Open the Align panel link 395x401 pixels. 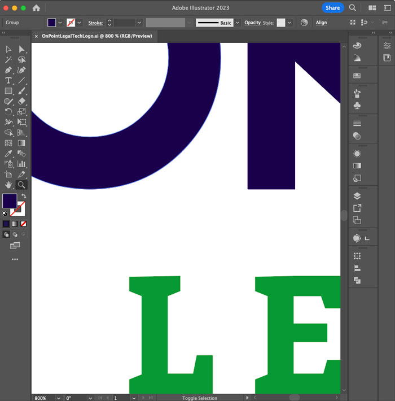321,23
